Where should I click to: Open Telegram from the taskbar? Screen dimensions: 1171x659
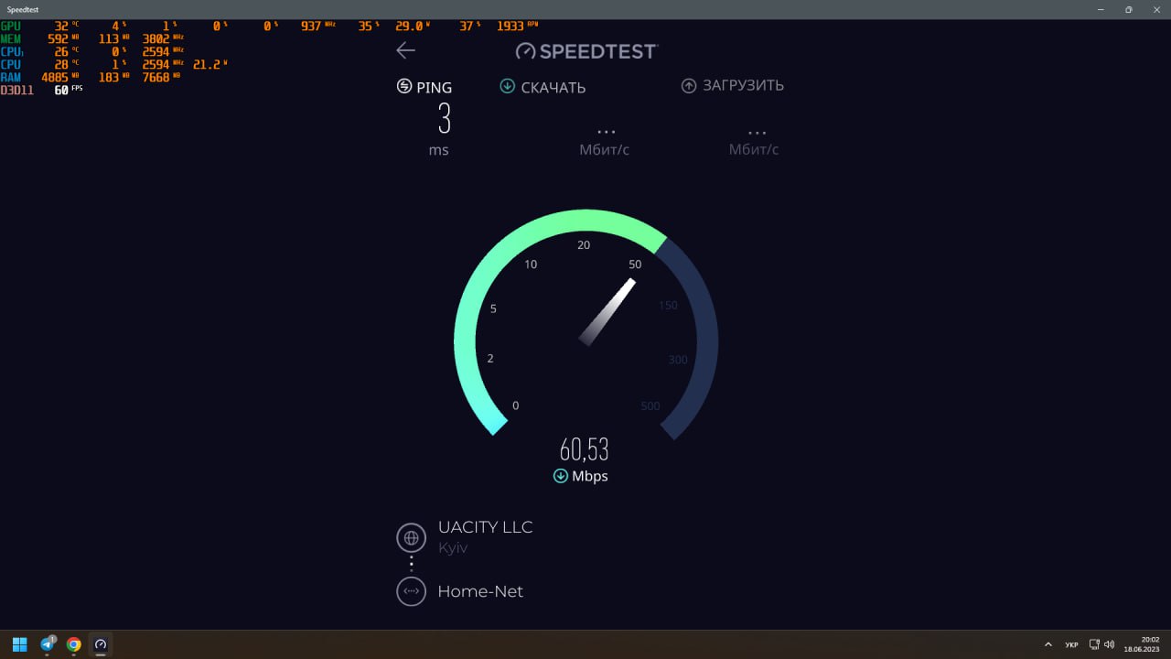47,644
